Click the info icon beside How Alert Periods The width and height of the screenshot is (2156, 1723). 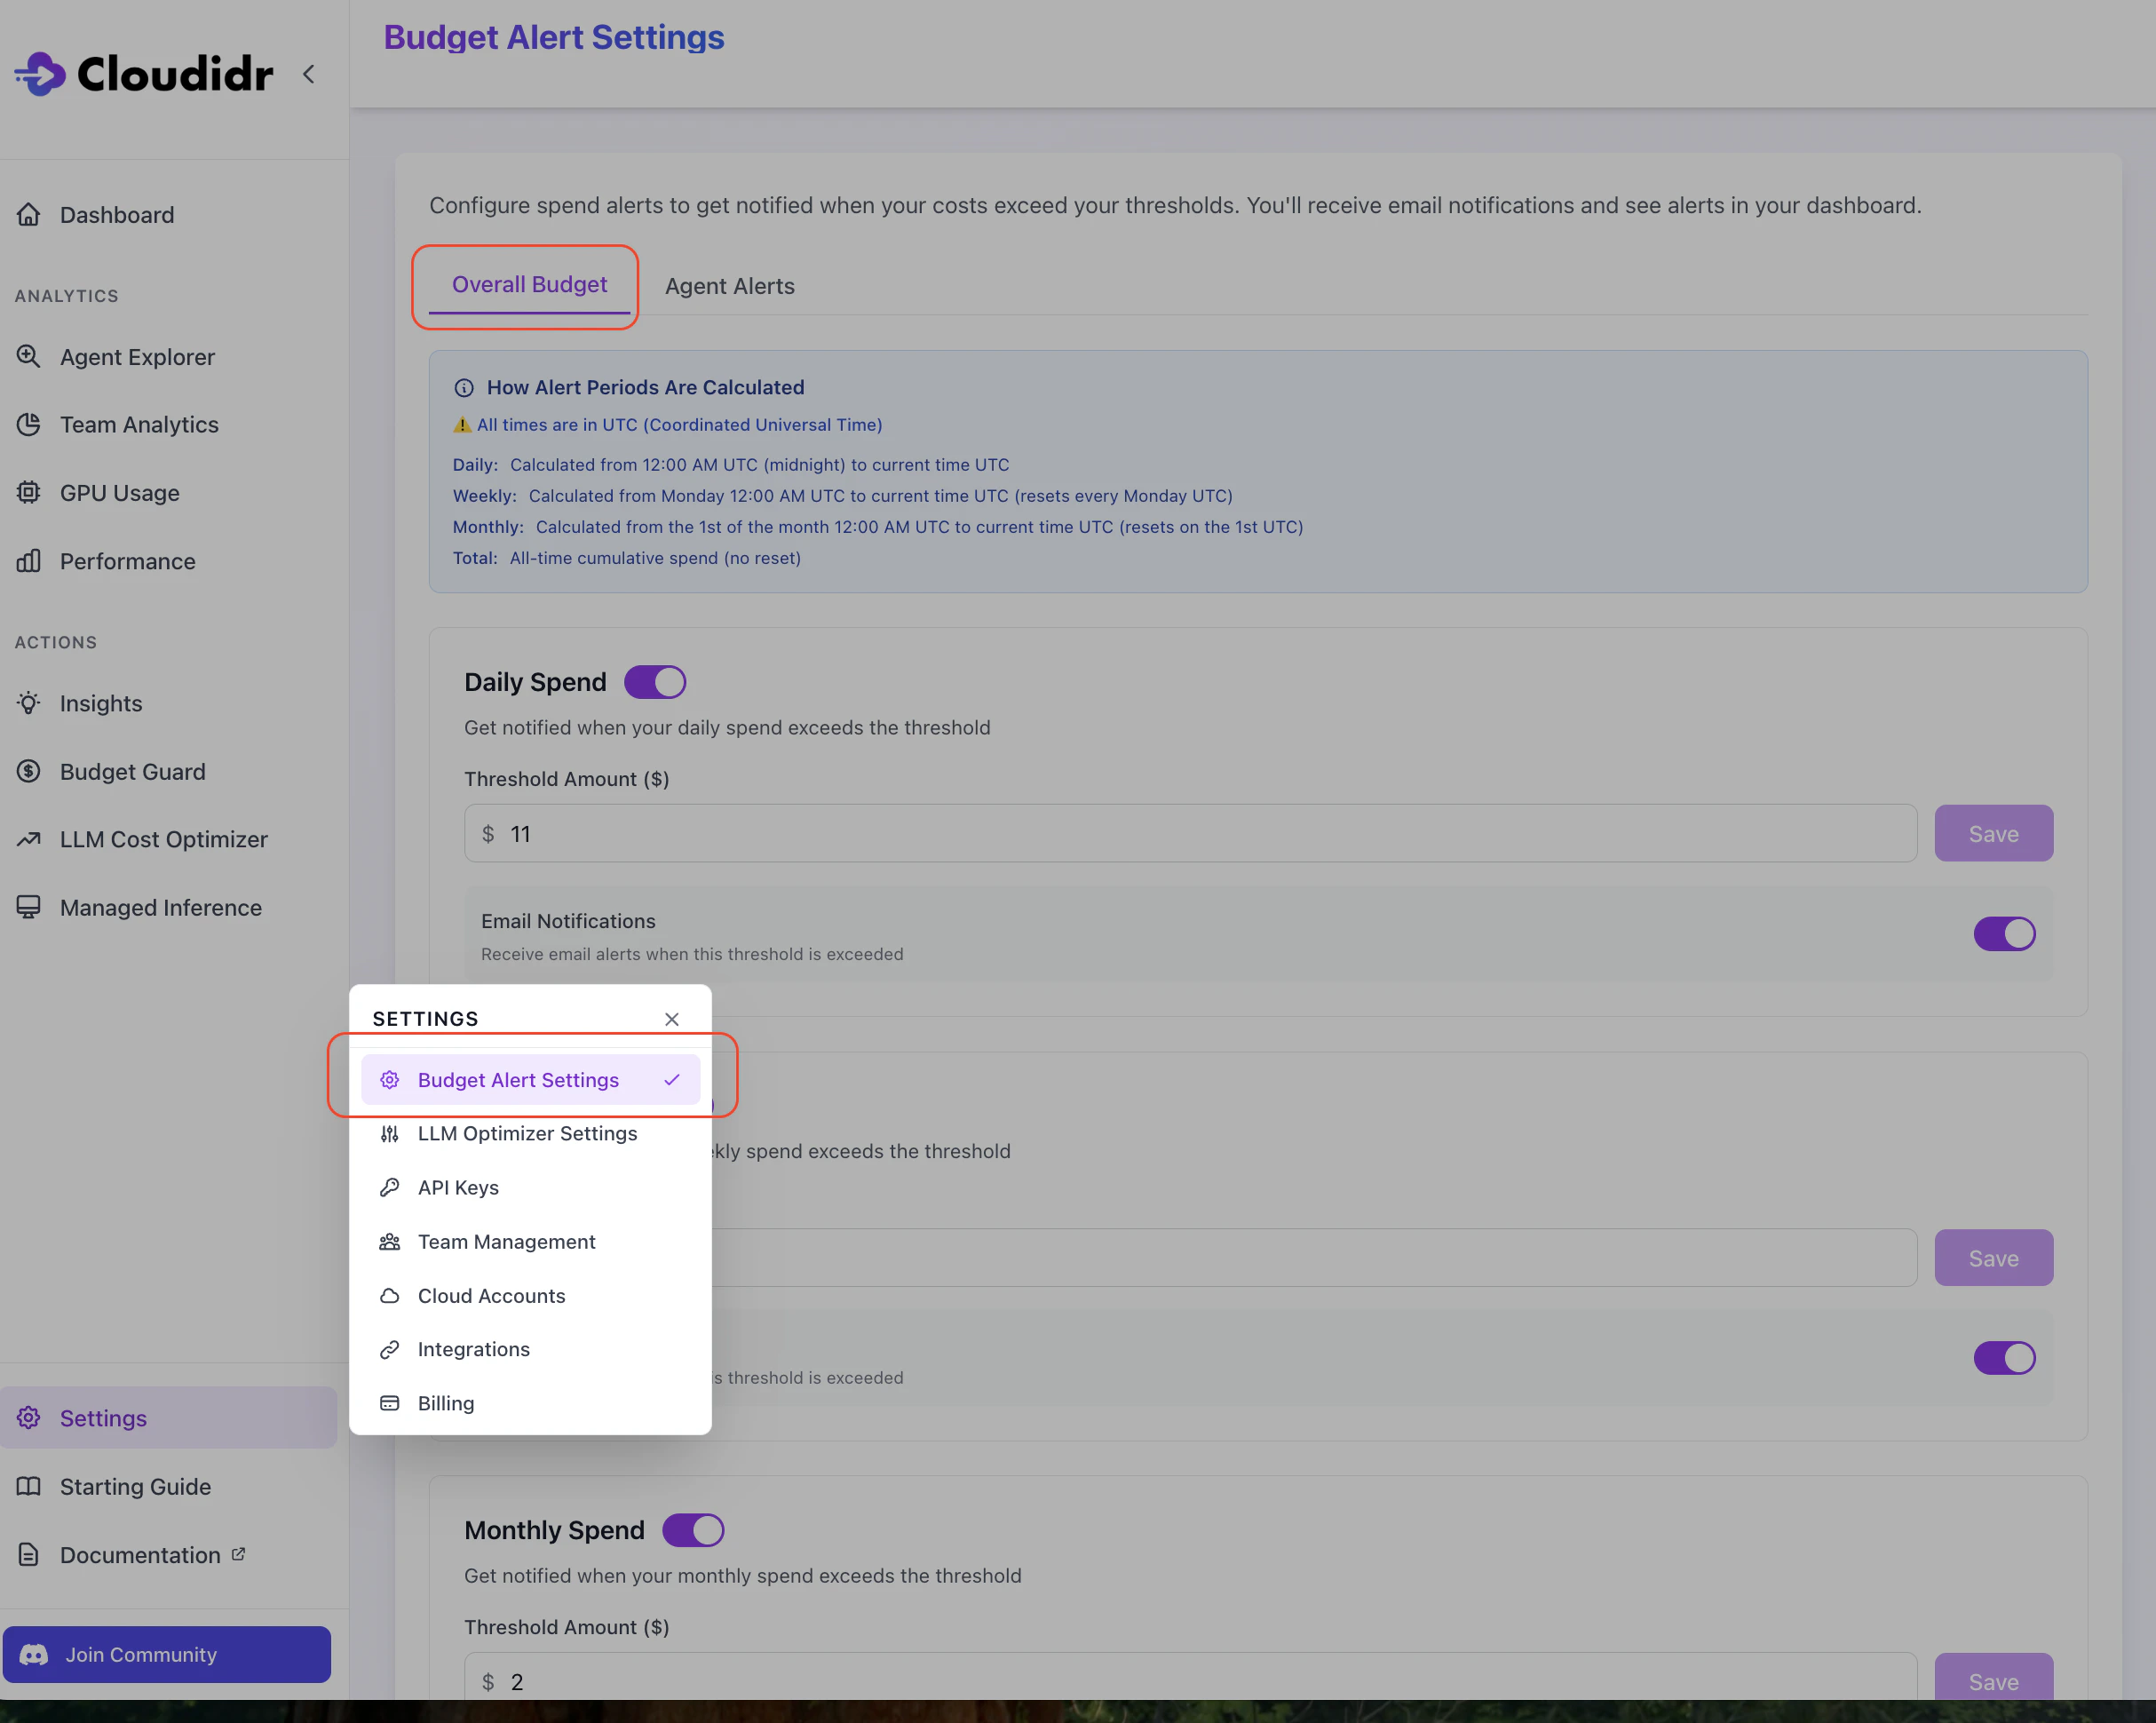tap(464, 388)
